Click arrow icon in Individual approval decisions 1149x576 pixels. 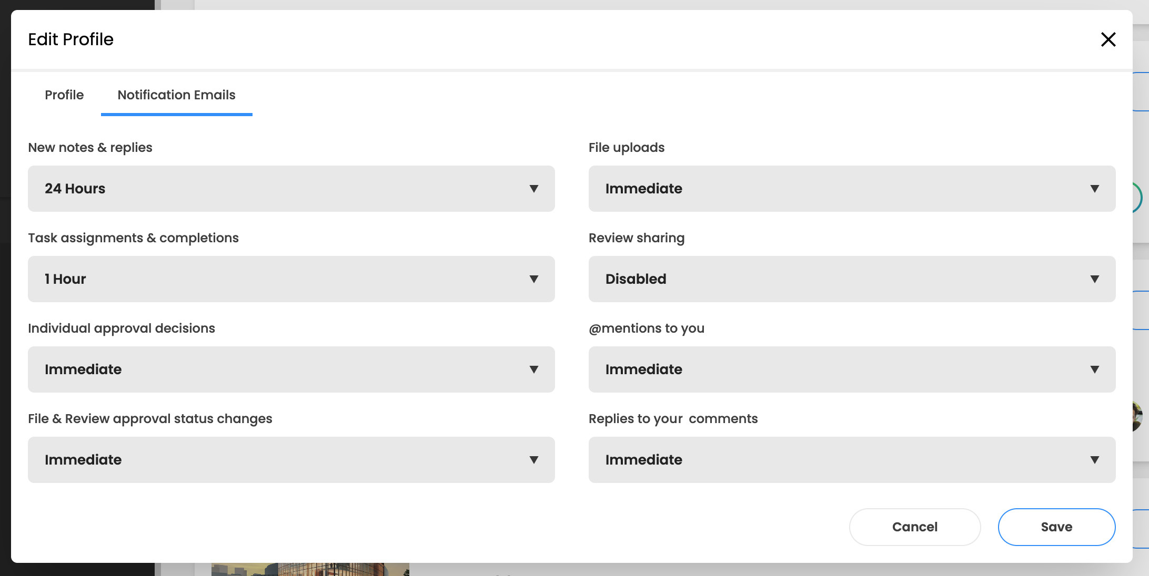[534, 369]
